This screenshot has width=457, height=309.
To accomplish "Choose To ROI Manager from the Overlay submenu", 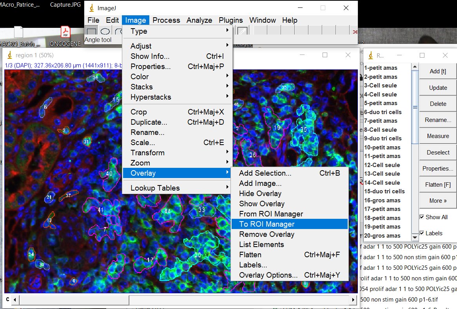I will click(x=267, y=224).
